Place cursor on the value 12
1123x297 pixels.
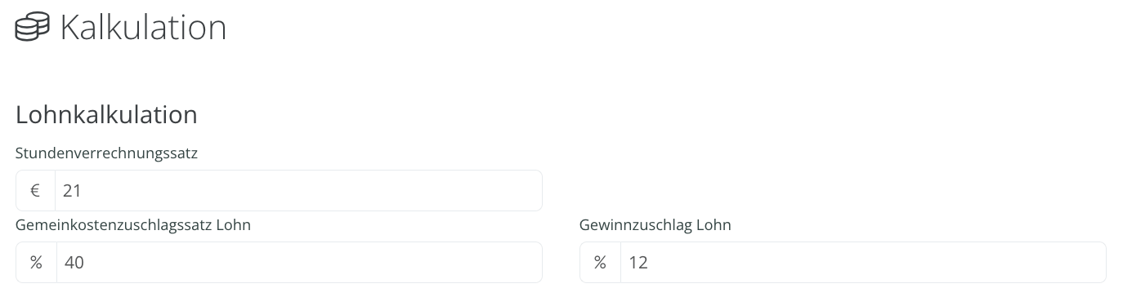(x=638, y=263)
